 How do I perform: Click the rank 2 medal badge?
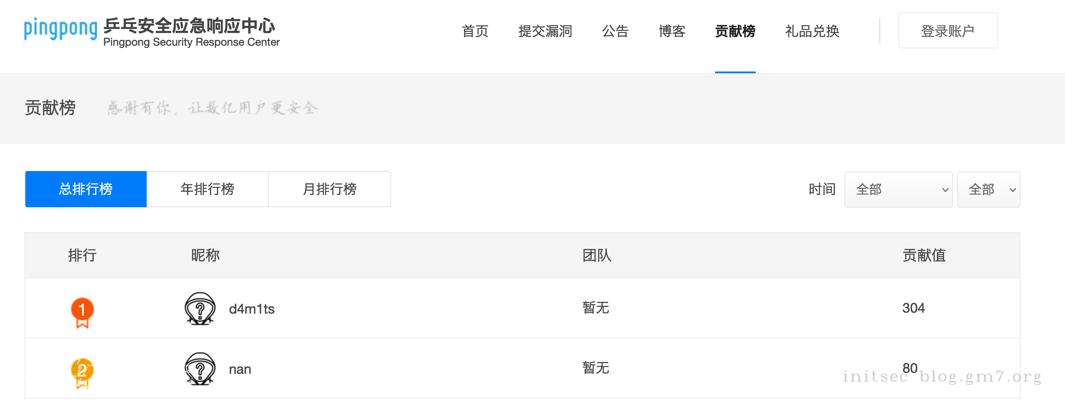click(82, 371)
